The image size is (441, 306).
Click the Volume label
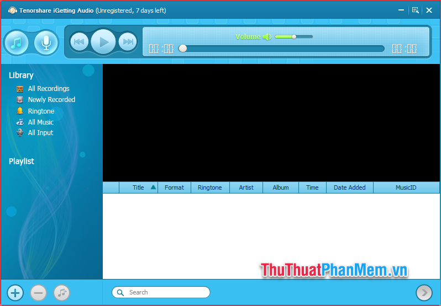tap(248, 37)
